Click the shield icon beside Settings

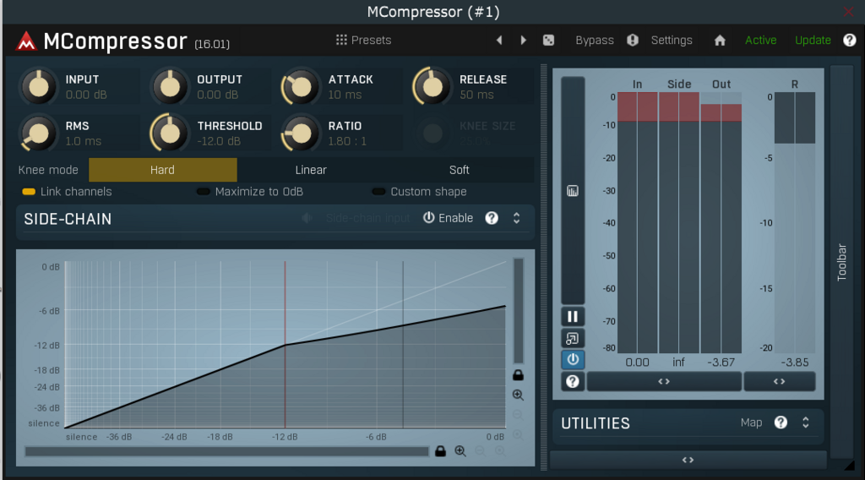pyautogui.click(x=633, y=41)
